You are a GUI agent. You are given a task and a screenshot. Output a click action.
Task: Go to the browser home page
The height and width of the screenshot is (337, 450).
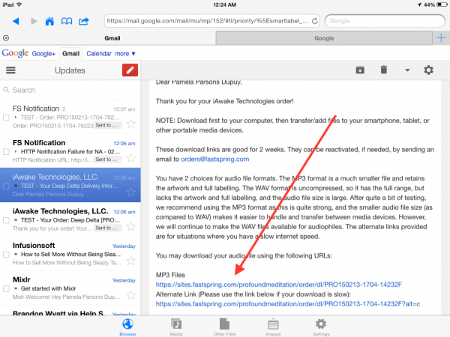tap(49, 21)
